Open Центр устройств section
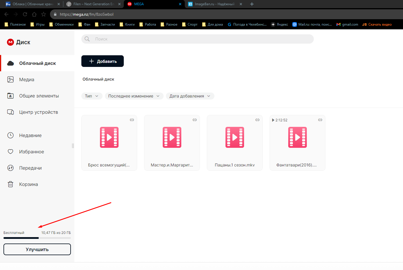 pyautogui.click(x=37, y=112)
